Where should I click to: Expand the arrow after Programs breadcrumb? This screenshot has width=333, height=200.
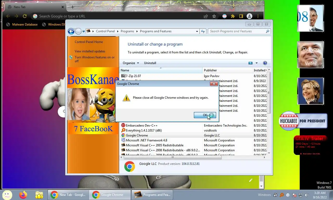(x=137, y=31)
